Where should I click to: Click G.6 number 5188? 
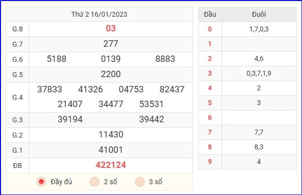point(57,59)
